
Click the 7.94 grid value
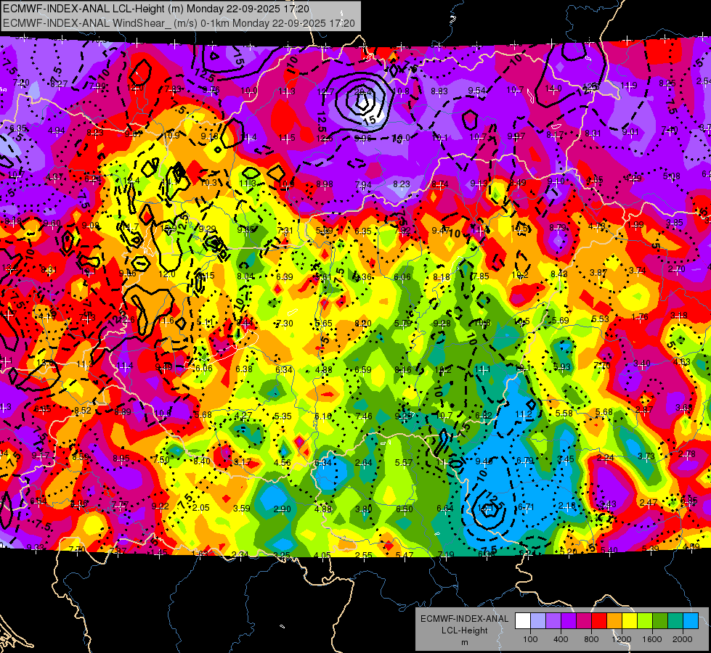tap(362, 184)
